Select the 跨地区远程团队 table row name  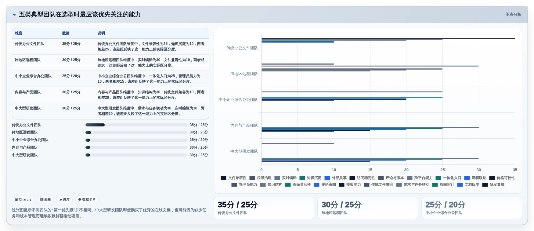click(x=28, y=60)
